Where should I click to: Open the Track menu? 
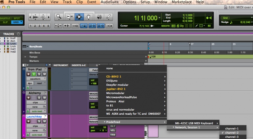67,2
